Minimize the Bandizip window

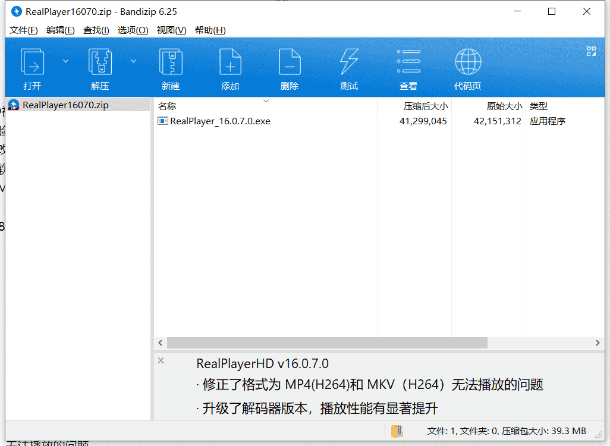pyautogui.click(x=517, y=12)
